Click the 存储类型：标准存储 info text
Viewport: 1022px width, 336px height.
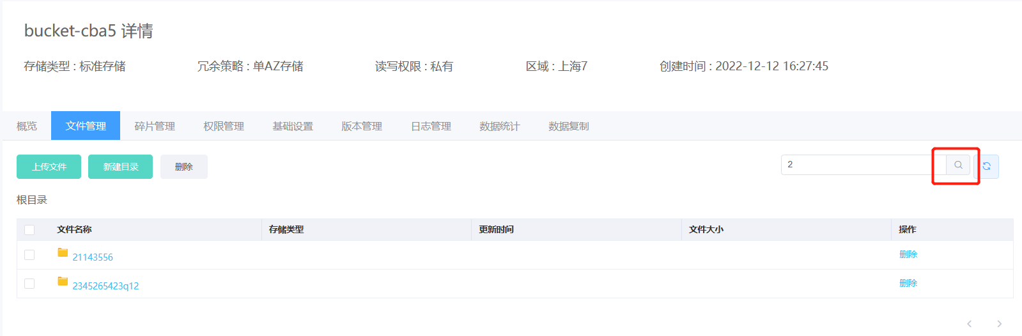click(75, 66)
